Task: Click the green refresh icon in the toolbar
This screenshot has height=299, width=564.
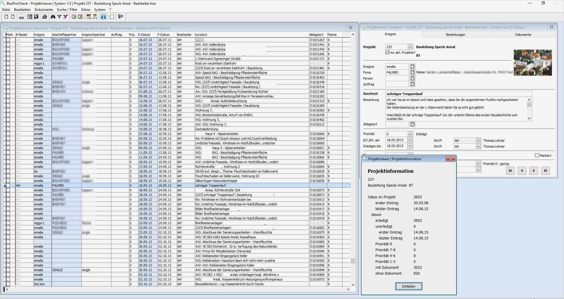Action: click(x=112, y=17)
